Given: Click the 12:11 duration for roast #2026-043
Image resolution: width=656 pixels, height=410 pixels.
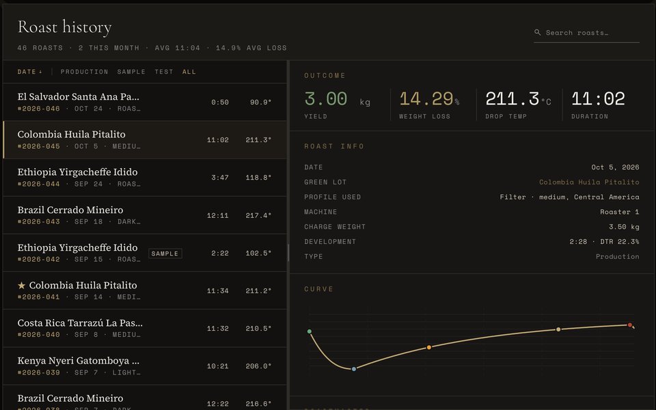Looking at the screenshot, I should pyautogui.click(x=217, y=215).
